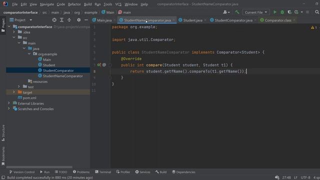320x180 pixels.
Task: Collapse the org.example package
Action: [29, 54]
